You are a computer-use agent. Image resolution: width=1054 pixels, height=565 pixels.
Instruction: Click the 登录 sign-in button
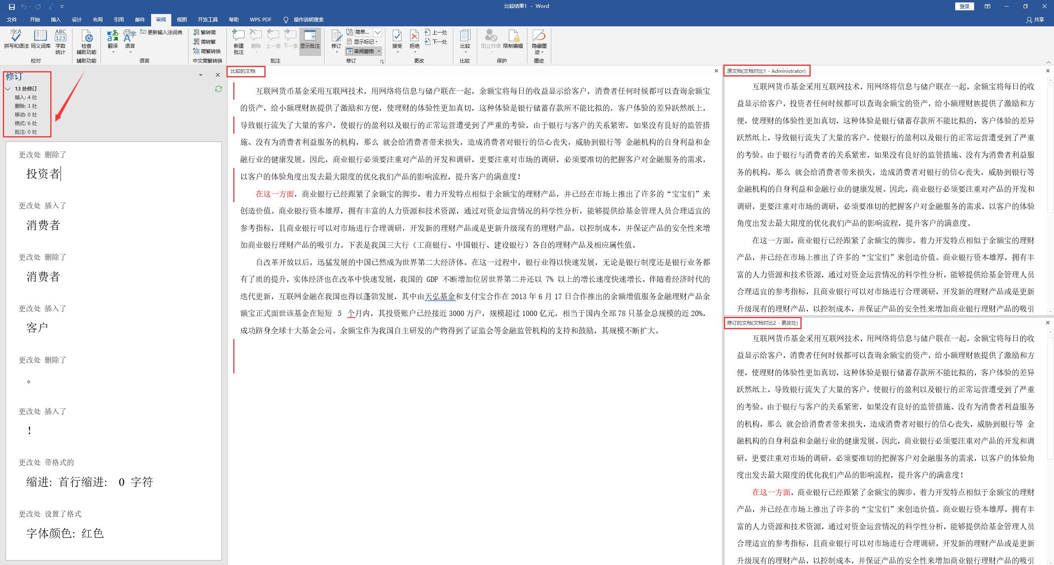(x=964, y=6)
